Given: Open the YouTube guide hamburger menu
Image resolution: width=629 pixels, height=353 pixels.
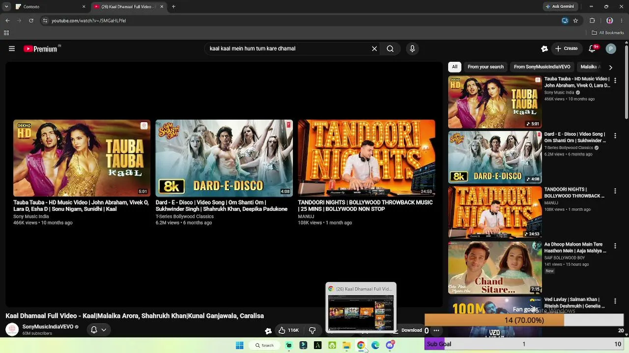Looking at the screenshot, I should click(12, 49).
